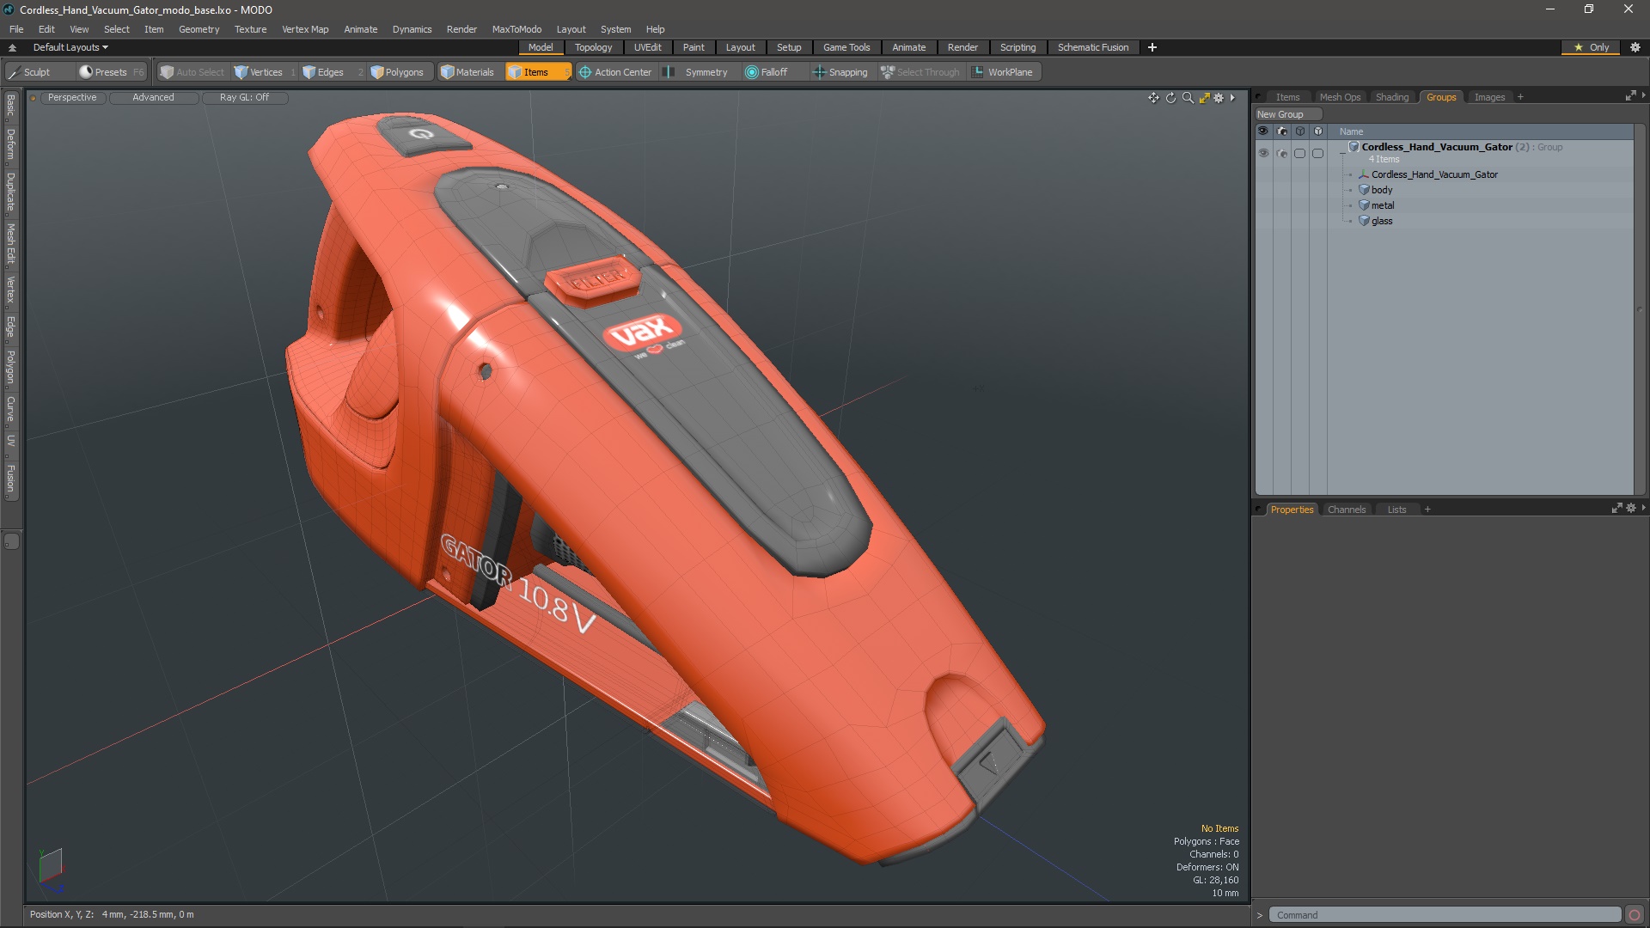
Task: Open Default Layouts dropdown
Action: point(70,47)
